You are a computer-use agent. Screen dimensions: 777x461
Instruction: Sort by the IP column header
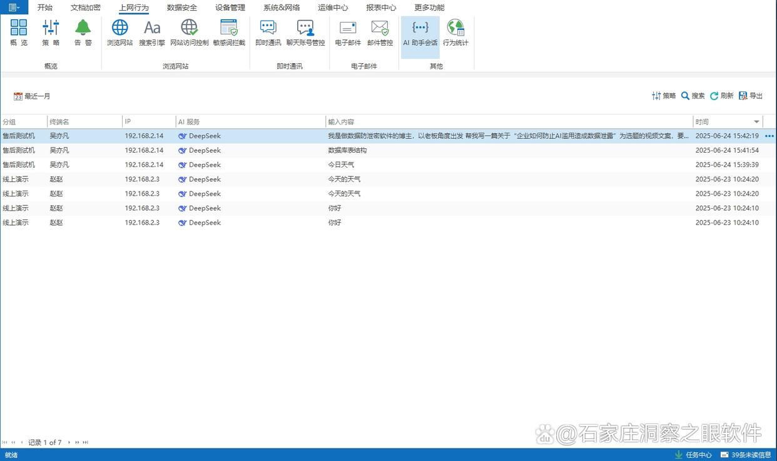point(149,122)
